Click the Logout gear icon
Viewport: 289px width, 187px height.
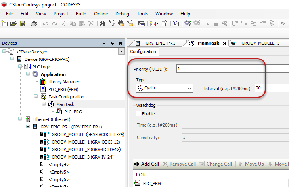point(197,24)
